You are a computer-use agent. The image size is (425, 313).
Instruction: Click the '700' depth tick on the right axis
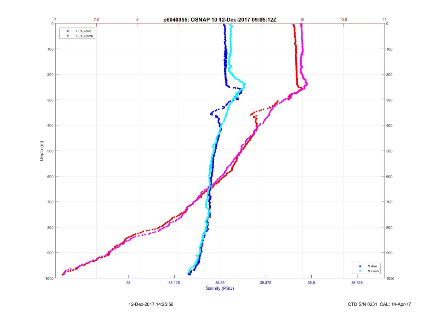(390, 202)
